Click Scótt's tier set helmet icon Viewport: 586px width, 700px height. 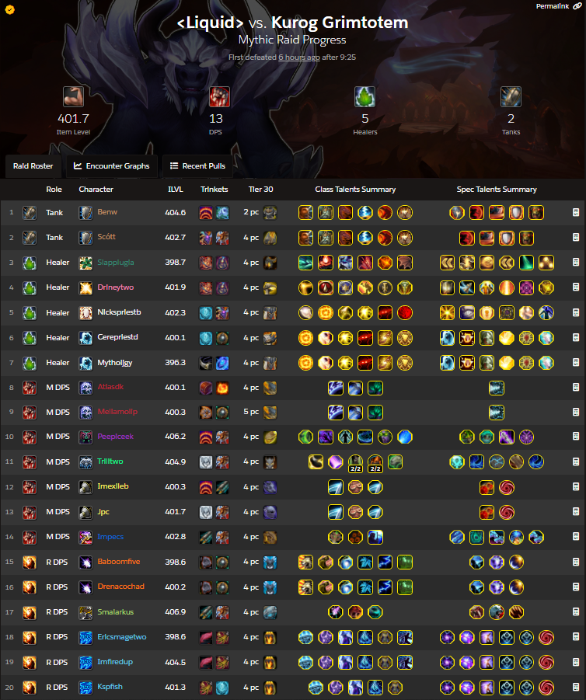point(270,238)
